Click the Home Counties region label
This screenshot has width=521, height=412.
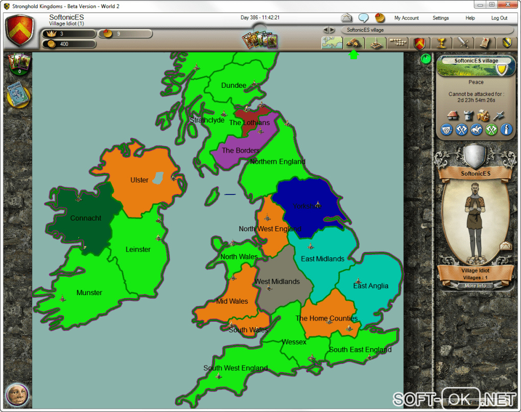pos(326,318)
